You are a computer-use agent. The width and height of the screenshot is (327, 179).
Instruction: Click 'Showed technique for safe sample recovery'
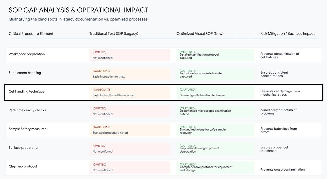pyautogui.click(x=203, y=131)
